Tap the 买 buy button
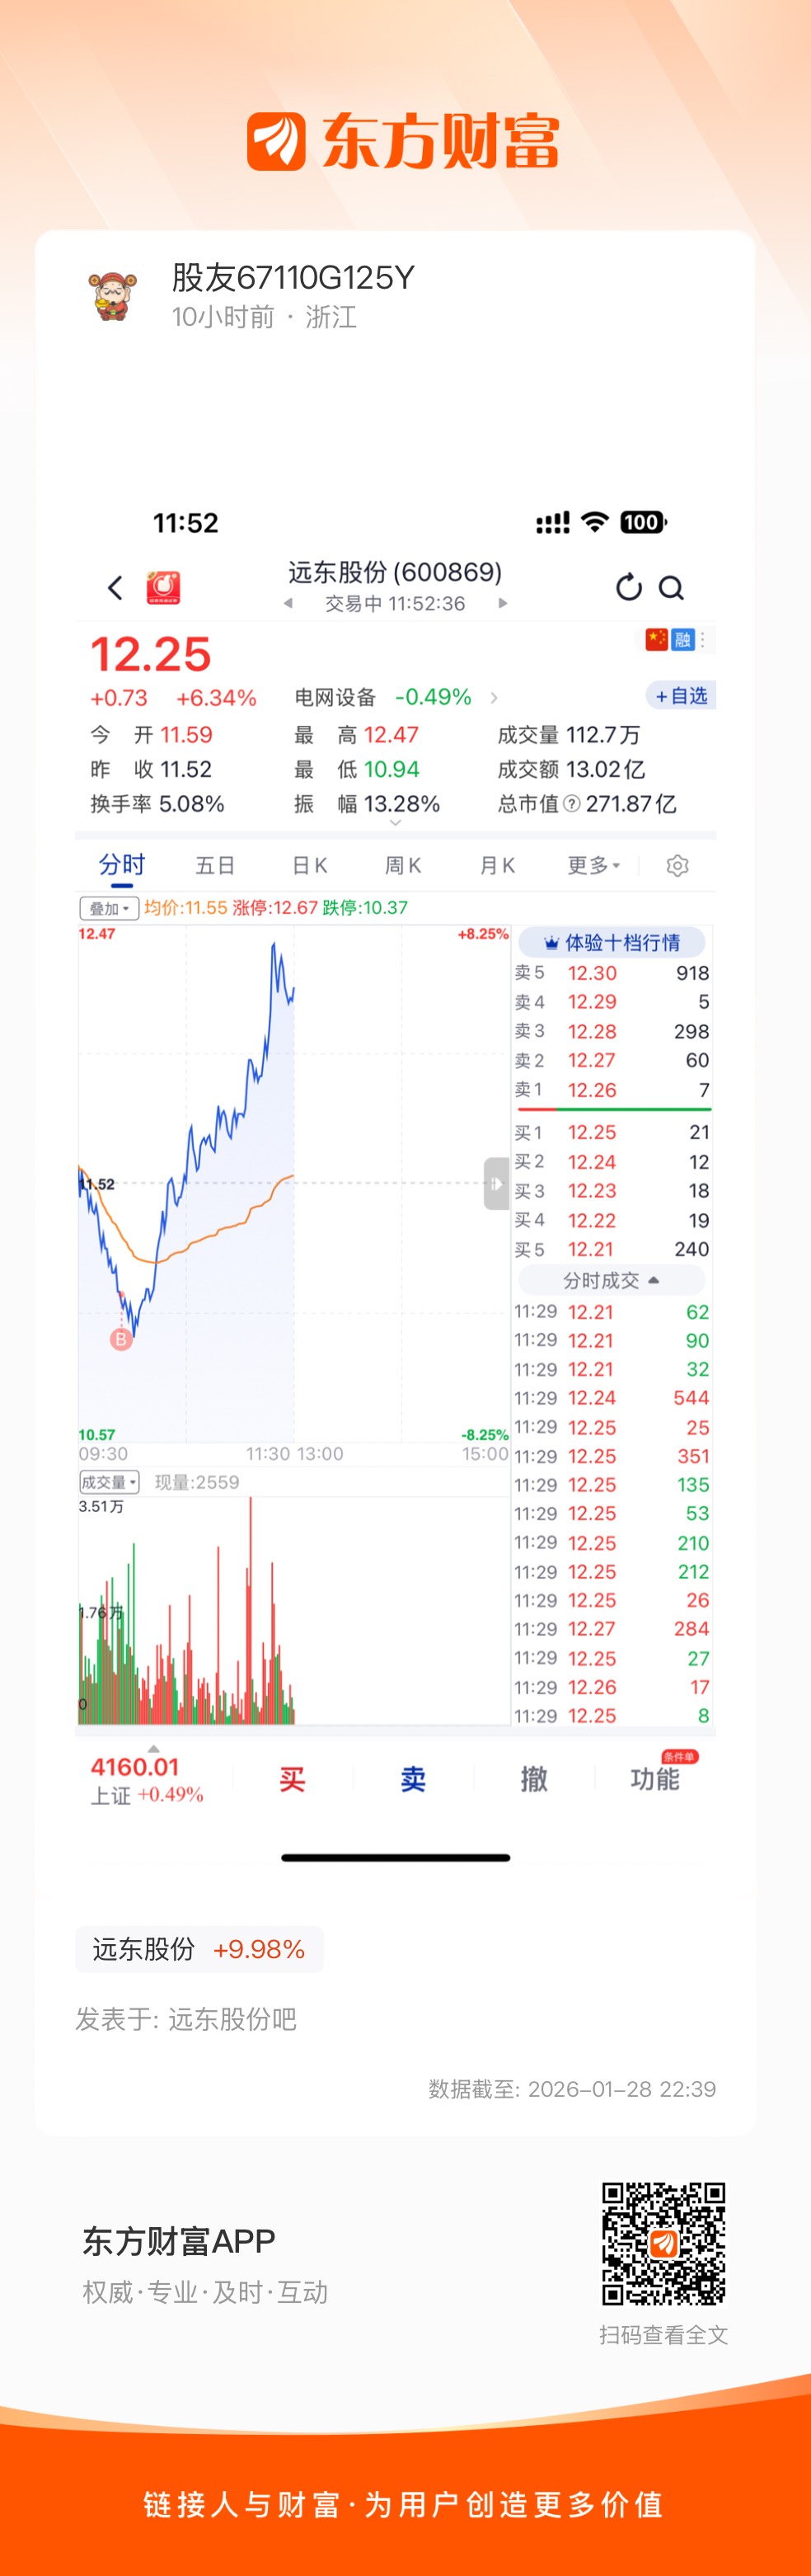 tap(293, 1779)
